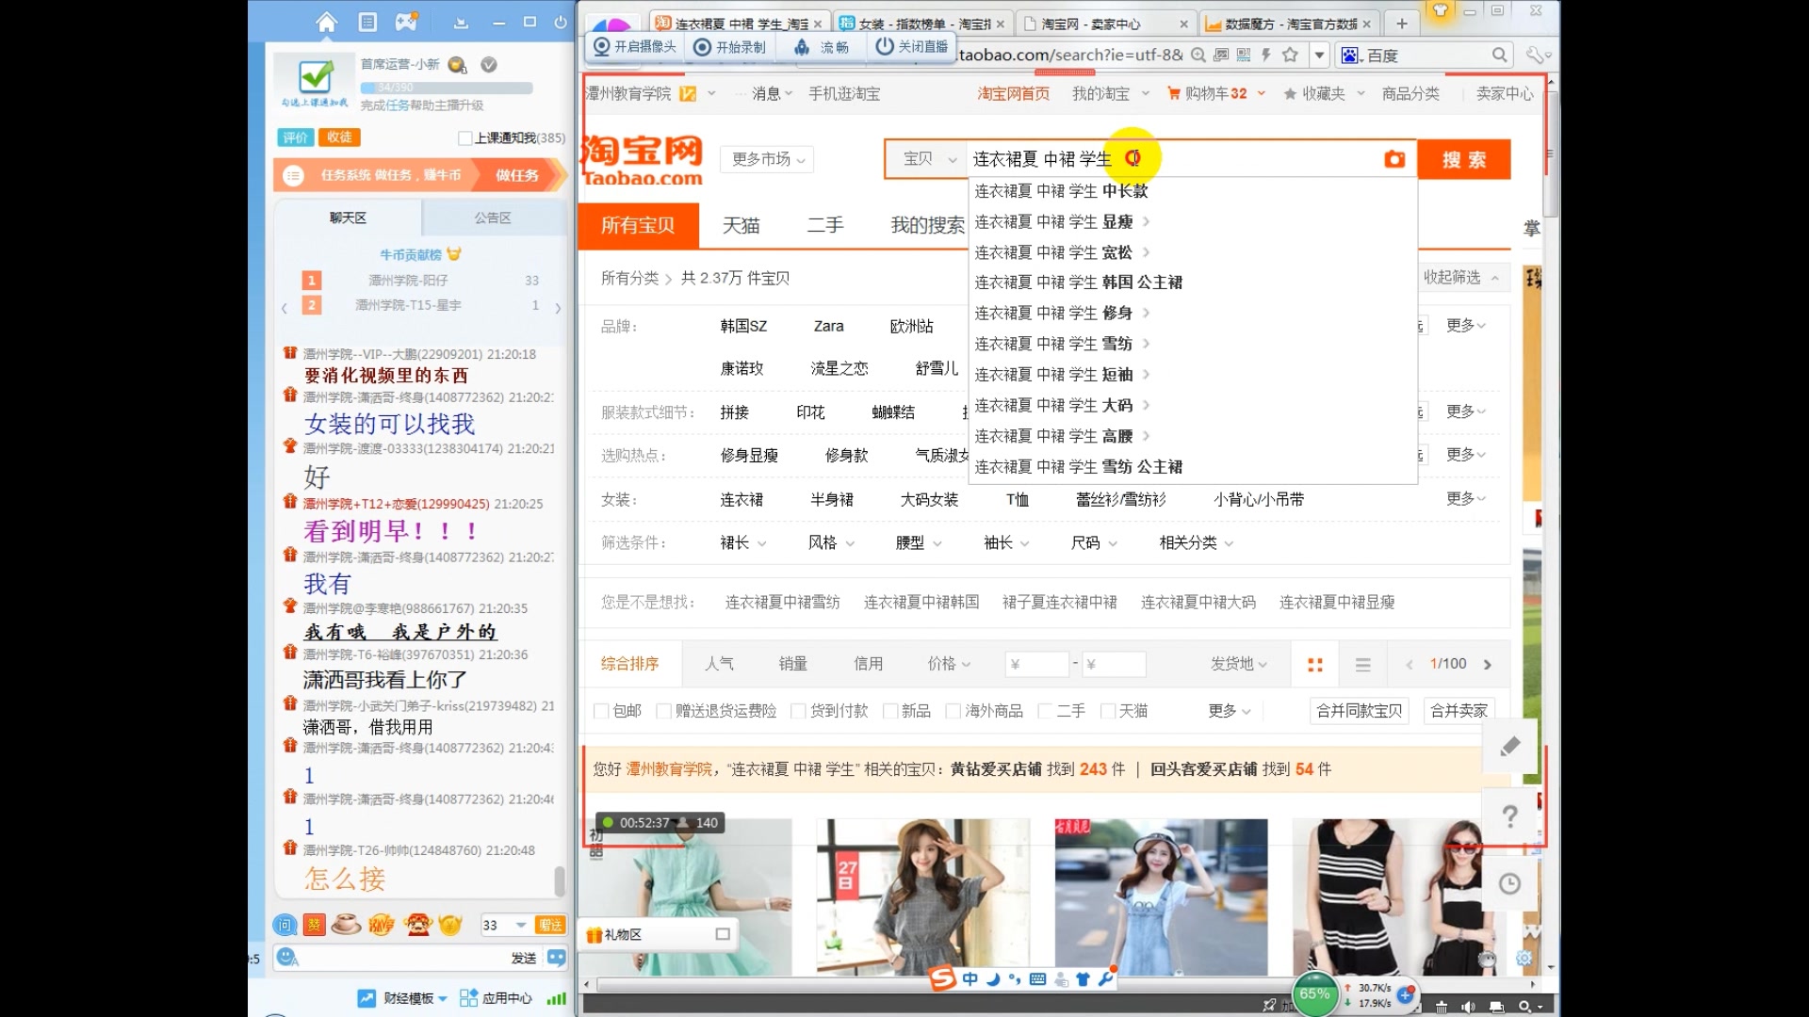Click the pencil feedback icon on right sidebar
Viewport: 1809px width, 1017px height.
(x=1510, y=747)
